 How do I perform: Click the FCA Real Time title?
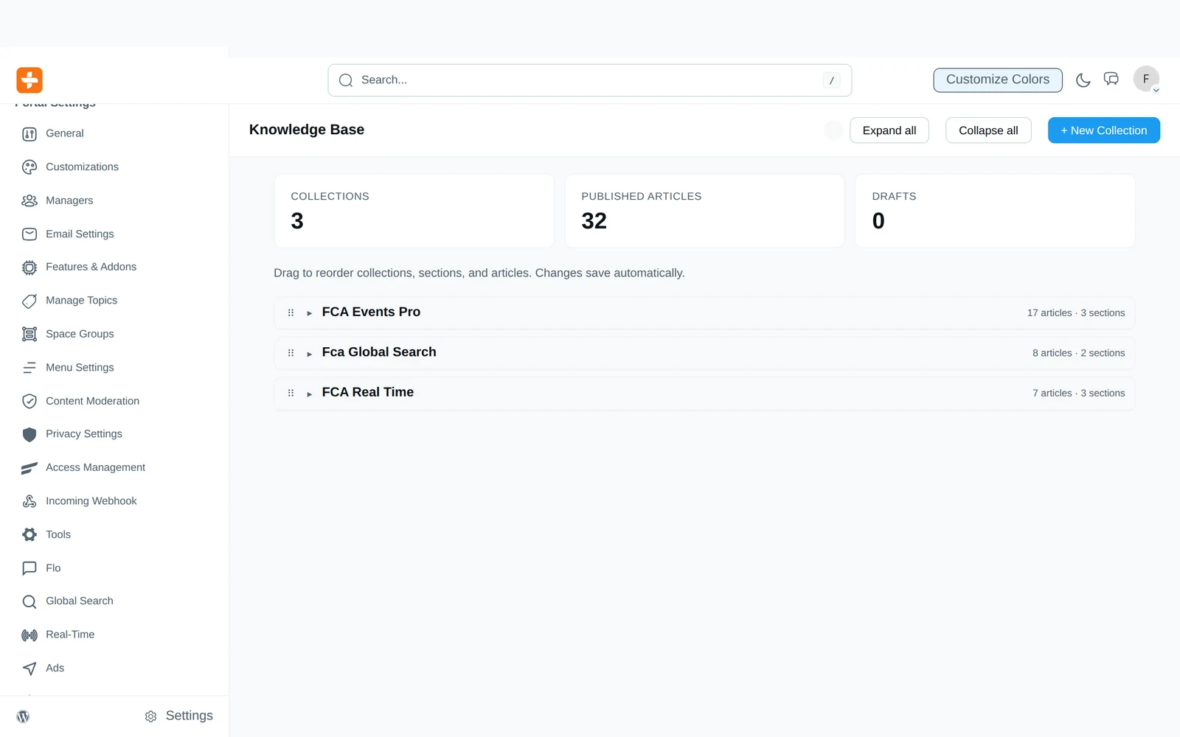point(368,393)
